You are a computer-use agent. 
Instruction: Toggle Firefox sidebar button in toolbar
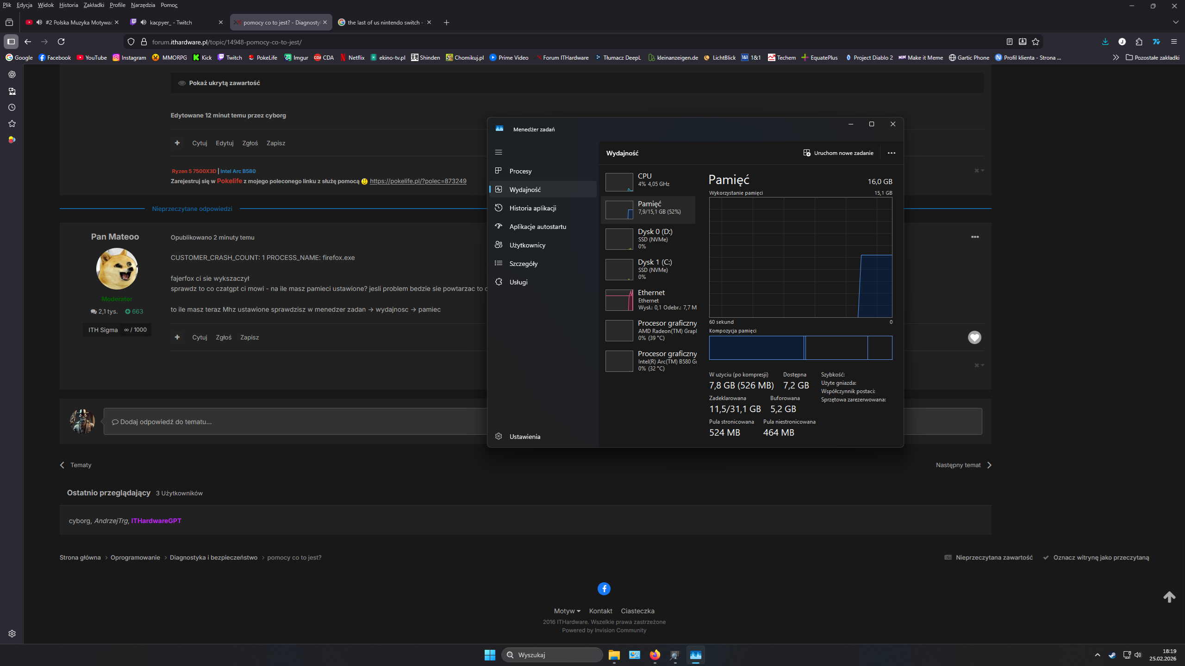tap(11, 42)
